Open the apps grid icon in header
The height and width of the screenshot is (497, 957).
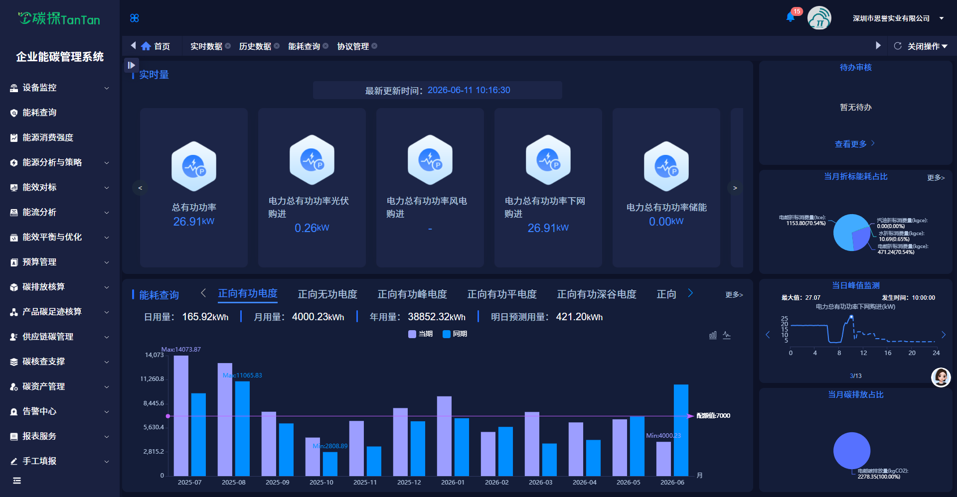pyautogui.click(x=134, y=18)
